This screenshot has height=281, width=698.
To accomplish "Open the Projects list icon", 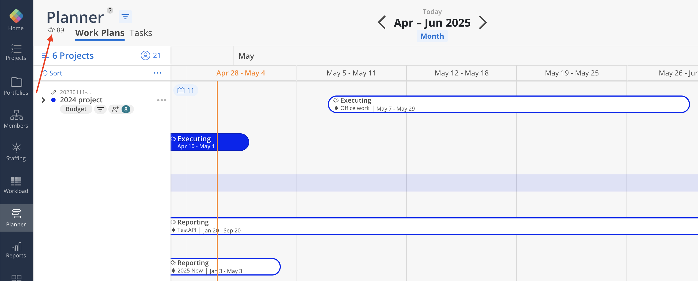I will click(16, 49).
